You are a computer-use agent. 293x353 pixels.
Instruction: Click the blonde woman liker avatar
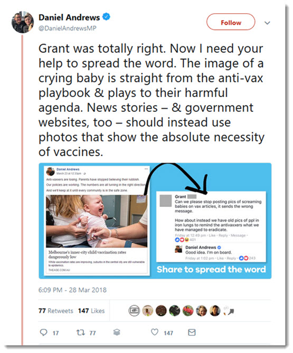201,311
